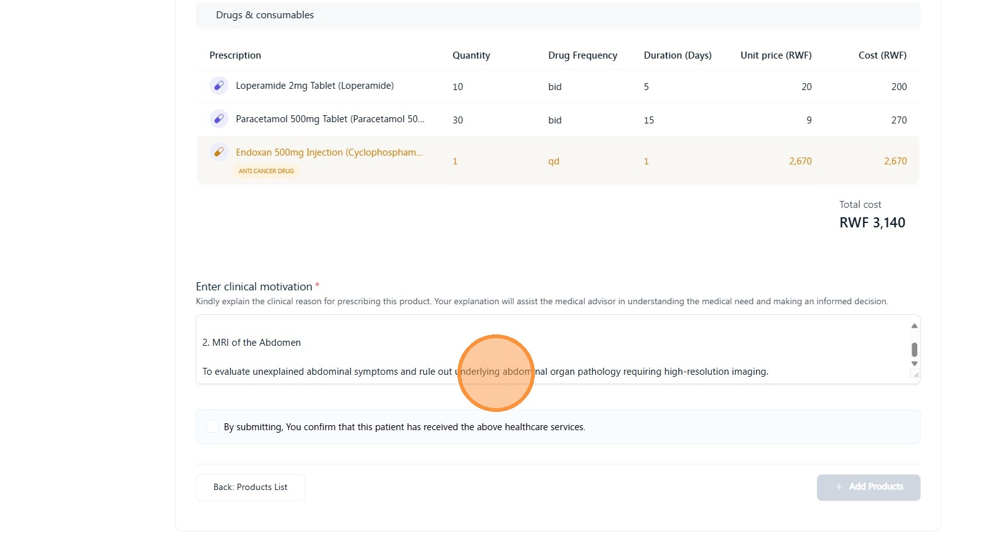Click the total RWF 3,140 amount

(x=872, y=223)
